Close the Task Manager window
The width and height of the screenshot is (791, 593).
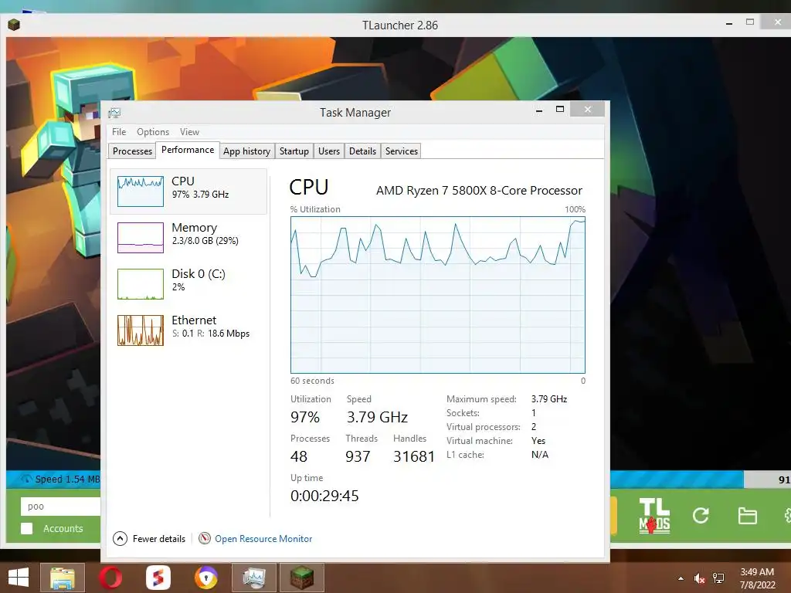[588, 110]
